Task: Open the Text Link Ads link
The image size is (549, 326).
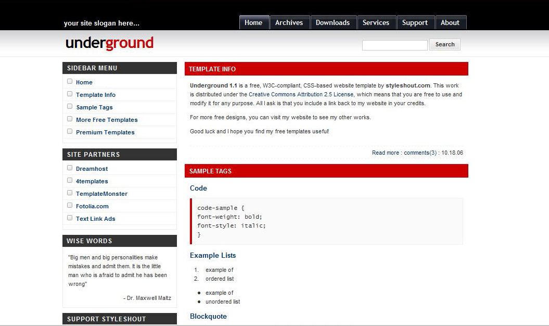Action: [x=95, y=219]
